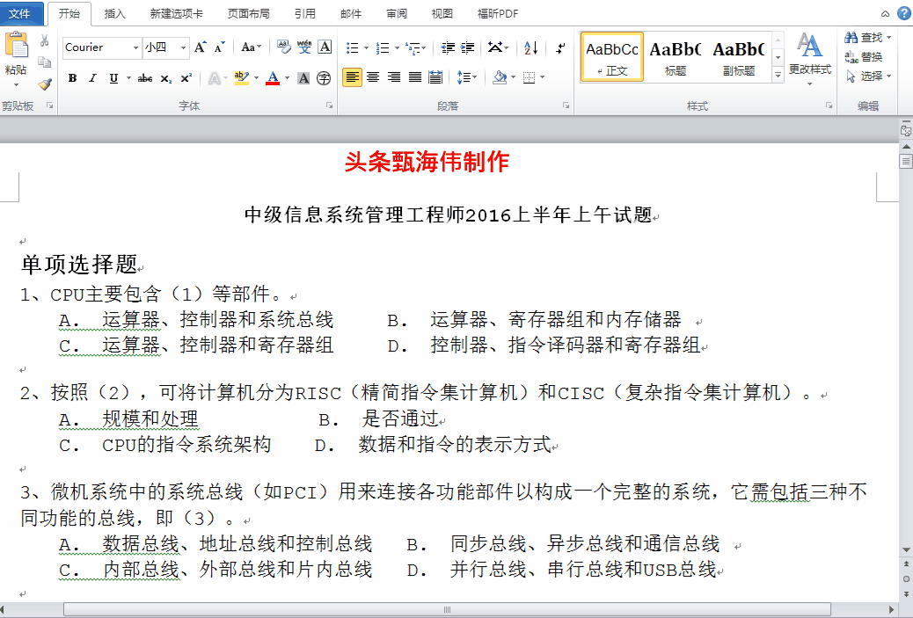The height and width of the screenshot is (618, 913).
Task: Open the font size 小四 dropdown
Action: tap(184, 47)
